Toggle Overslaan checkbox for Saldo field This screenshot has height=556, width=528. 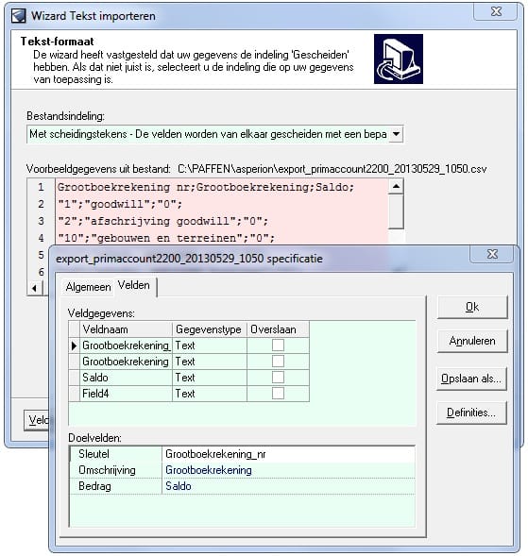[278, 378]
